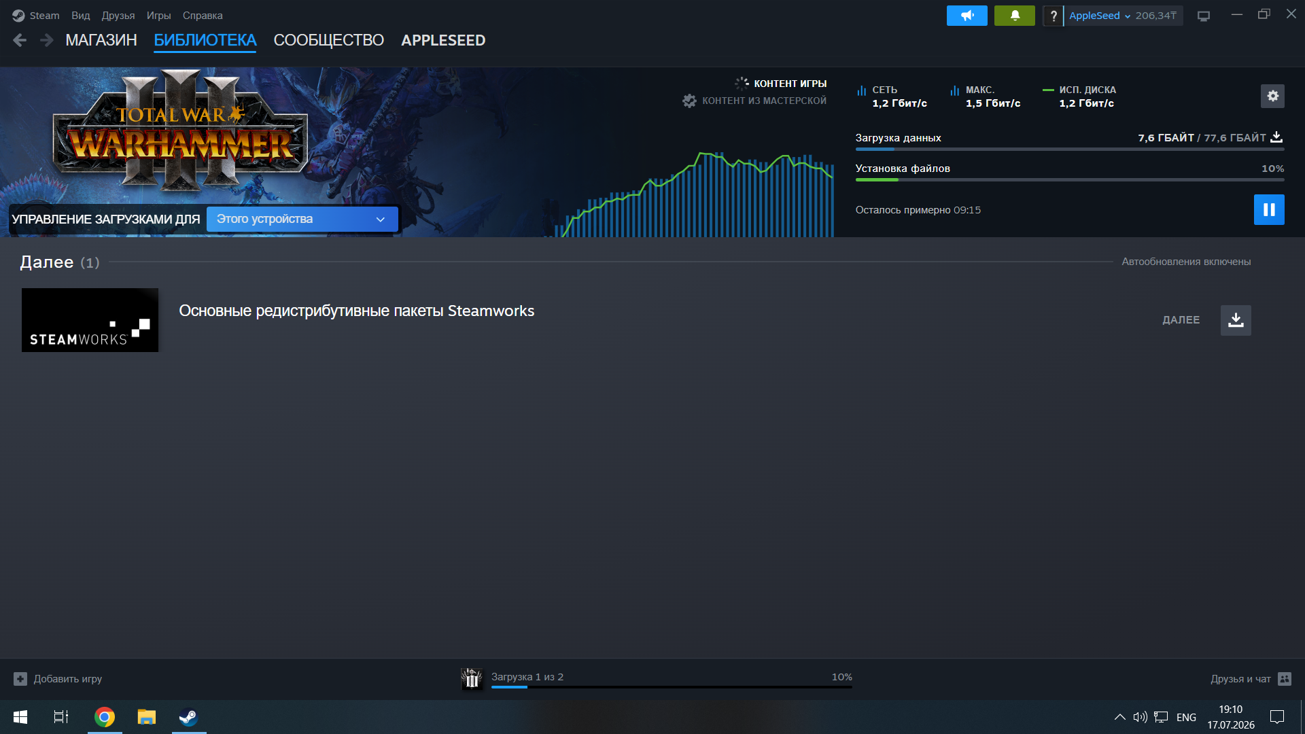Click the download icon beside 77,6 ГБАЙТ
This screenshot has width=1305, height=734.
coord(1276,137)
